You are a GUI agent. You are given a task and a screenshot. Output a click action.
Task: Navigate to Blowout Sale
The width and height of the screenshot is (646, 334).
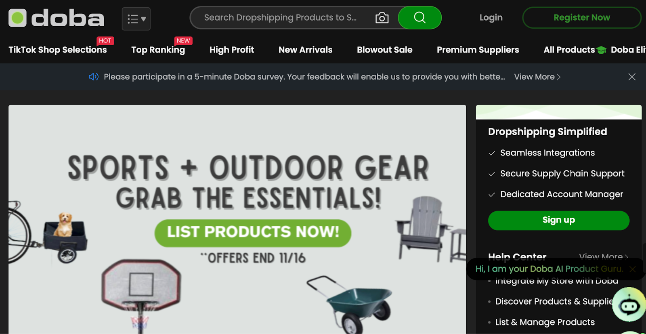pos(384,50)
